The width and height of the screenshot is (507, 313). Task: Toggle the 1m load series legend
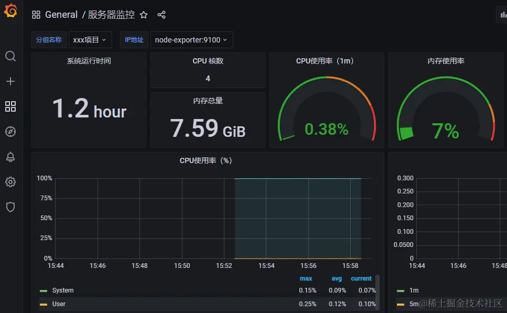click(414, 290)
